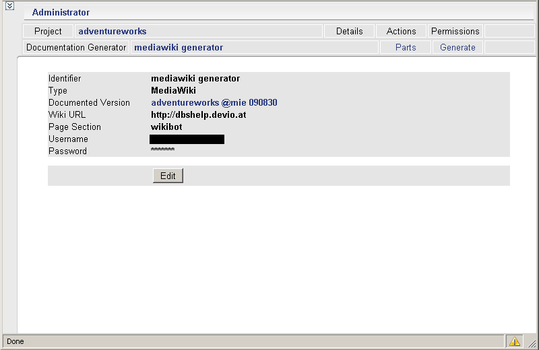Click the Documented Version label
The height and width of the screenshot is (350, 539).
pos(89,103)
